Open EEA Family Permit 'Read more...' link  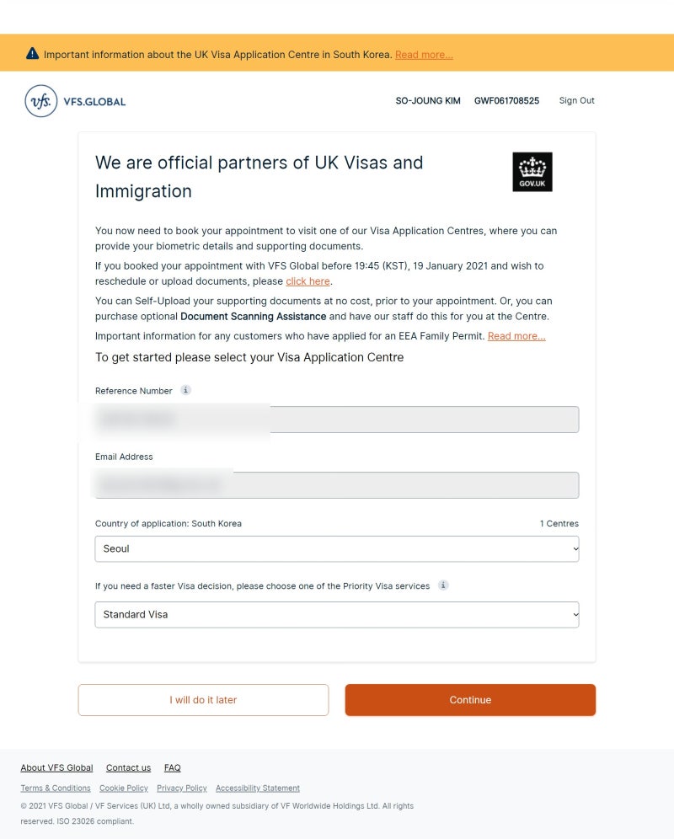click(516, 336)
